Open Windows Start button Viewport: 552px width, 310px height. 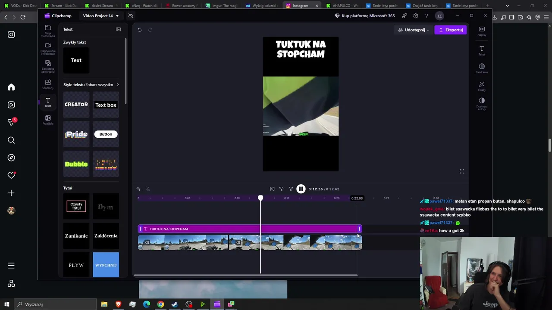(x=6, y=304)
